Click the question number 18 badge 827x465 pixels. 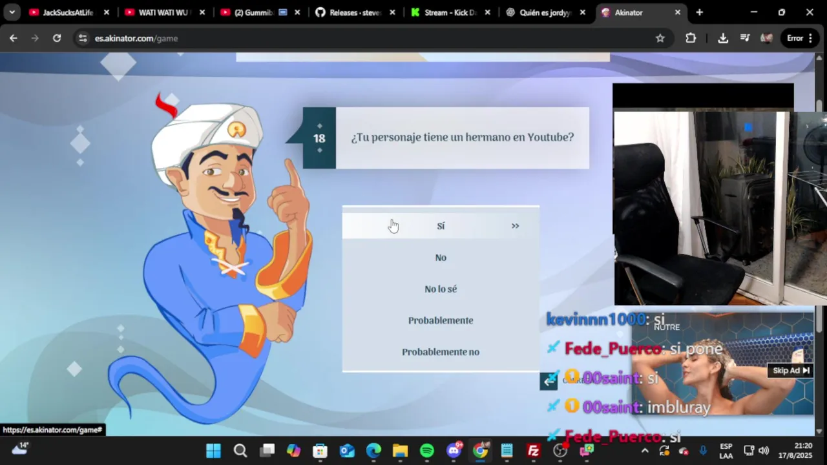(319, 138)
